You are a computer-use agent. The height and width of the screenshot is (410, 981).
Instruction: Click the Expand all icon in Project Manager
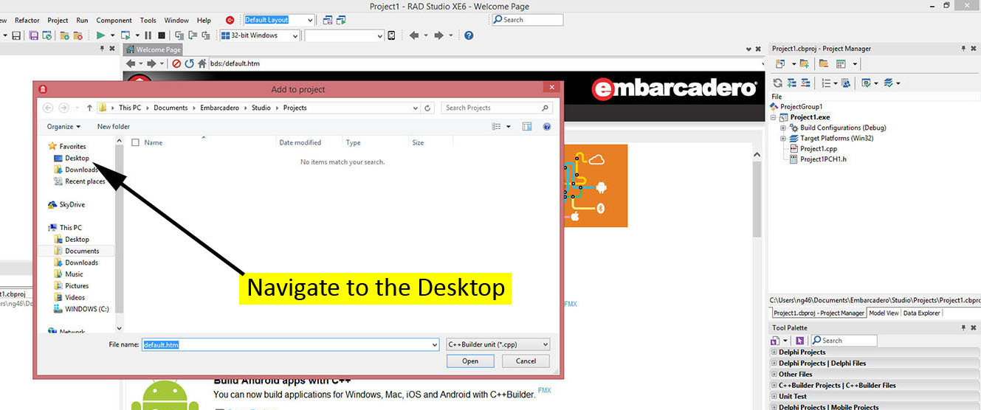pos(793,83)
